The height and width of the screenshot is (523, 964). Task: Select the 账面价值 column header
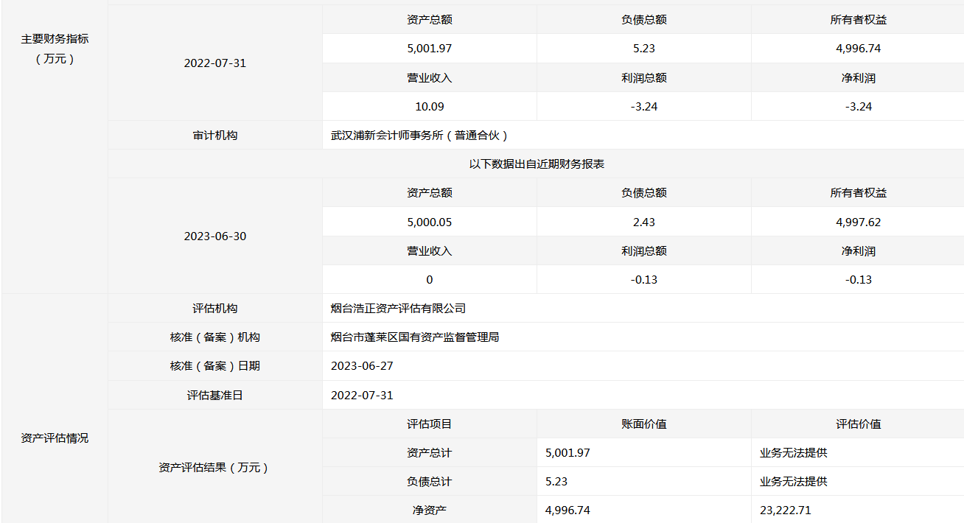click(643, 424)
